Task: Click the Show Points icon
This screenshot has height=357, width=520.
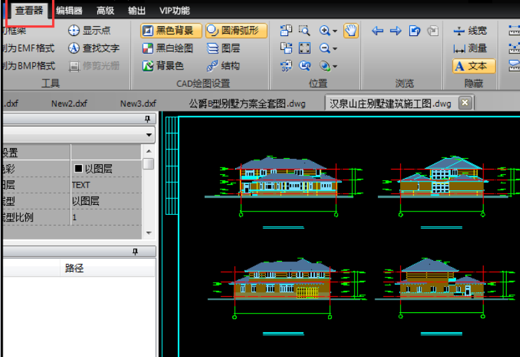Action: [75, 31]
